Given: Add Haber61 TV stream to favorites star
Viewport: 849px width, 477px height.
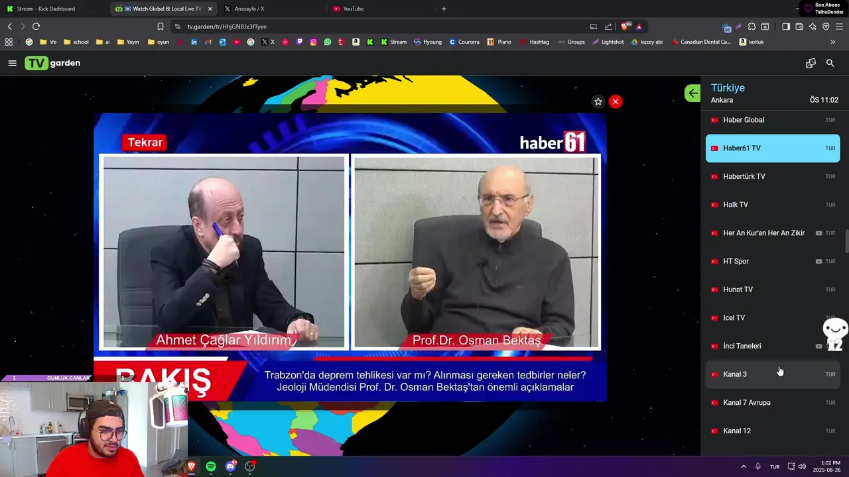Looking at the screenshot, I should point(598,101).
